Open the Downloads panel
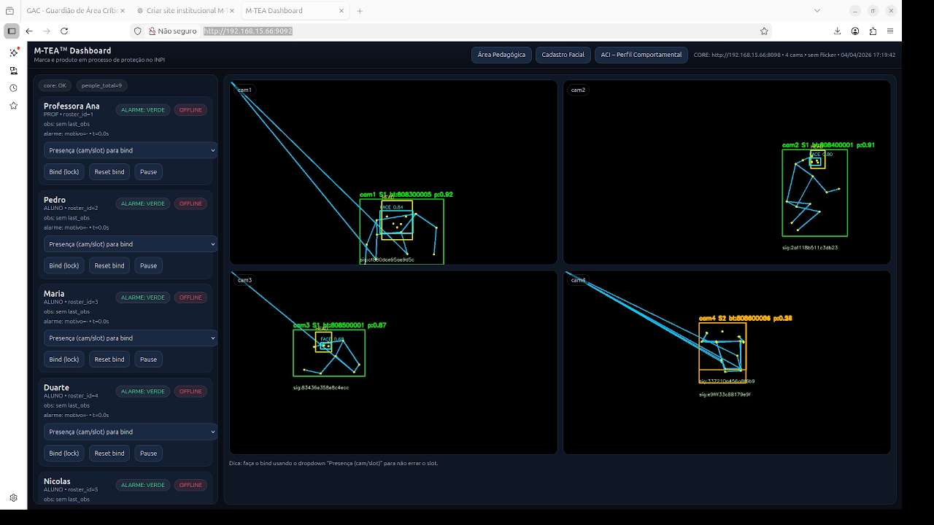This screenshot has width=934, height=525. [x=838, y=31]
